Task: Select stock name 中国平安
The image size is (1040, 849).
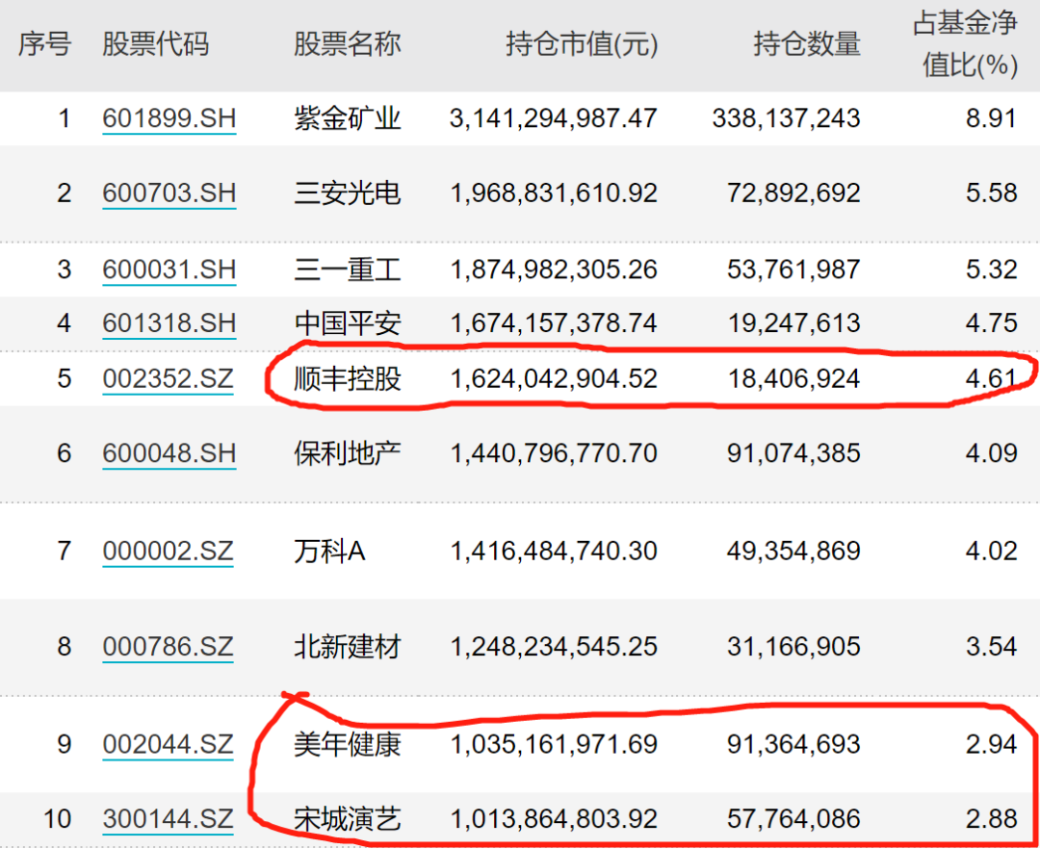Action: 348,323
